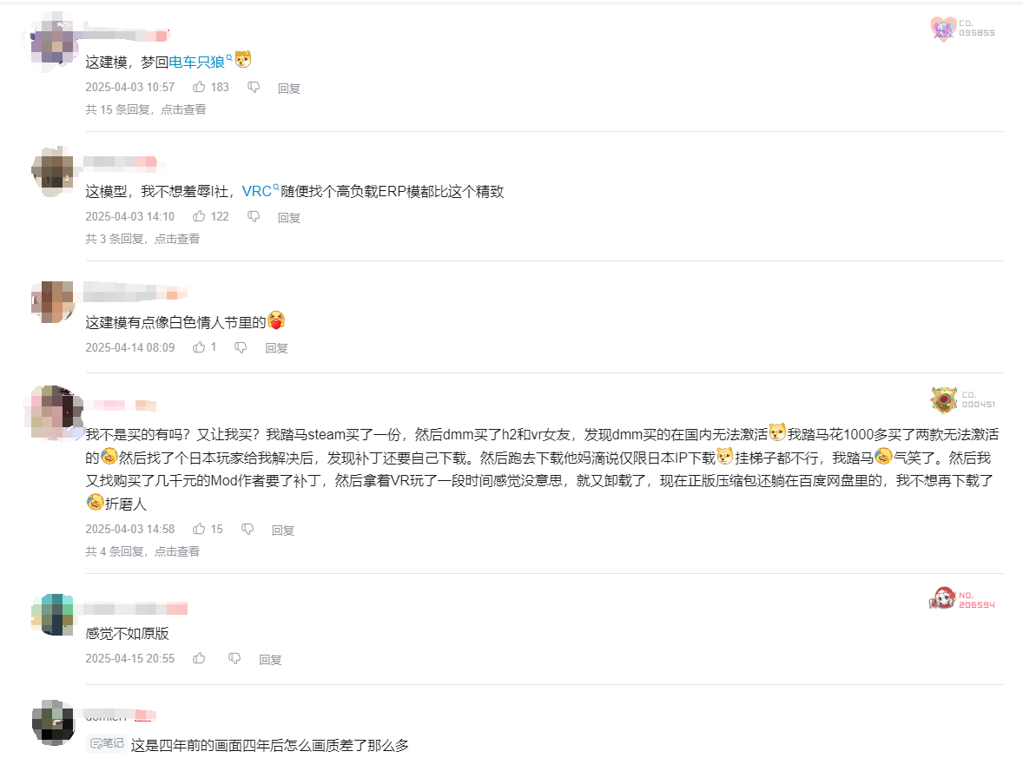Open the NO. 206594 fan badge
The image size is (1023, 758).
pyautogui.click(x=962, y=598)
